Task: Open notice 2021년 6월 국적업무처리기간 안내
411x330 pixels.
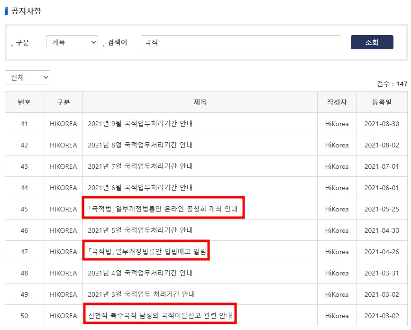Action: 140,188
